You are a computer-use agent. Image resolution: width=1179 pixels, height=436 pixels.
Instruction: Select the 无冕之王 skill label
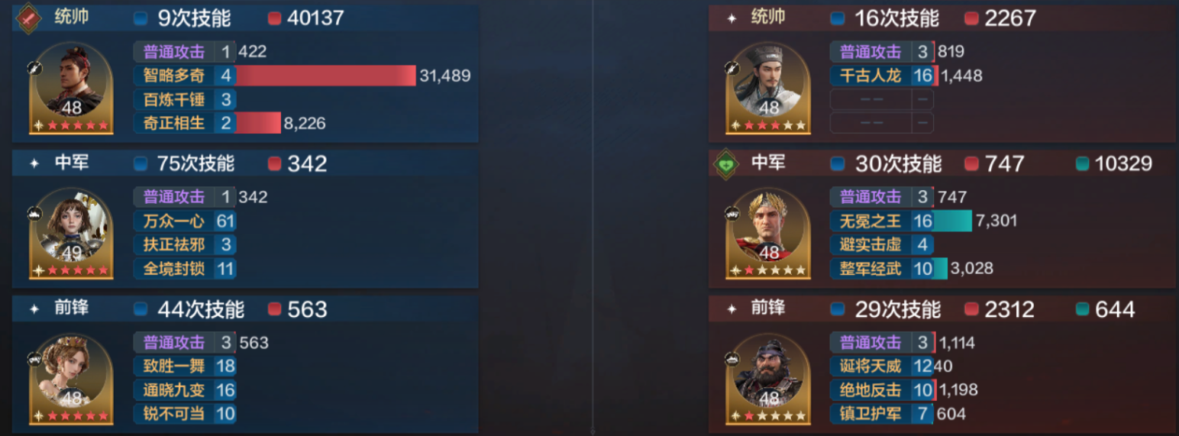pos(871,221)
